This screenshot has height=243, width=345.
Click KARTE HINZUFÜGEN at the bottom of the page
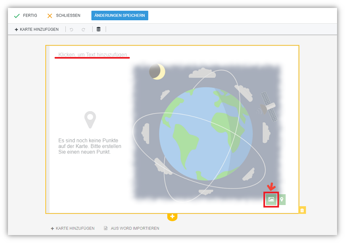[x=73, y=228]
